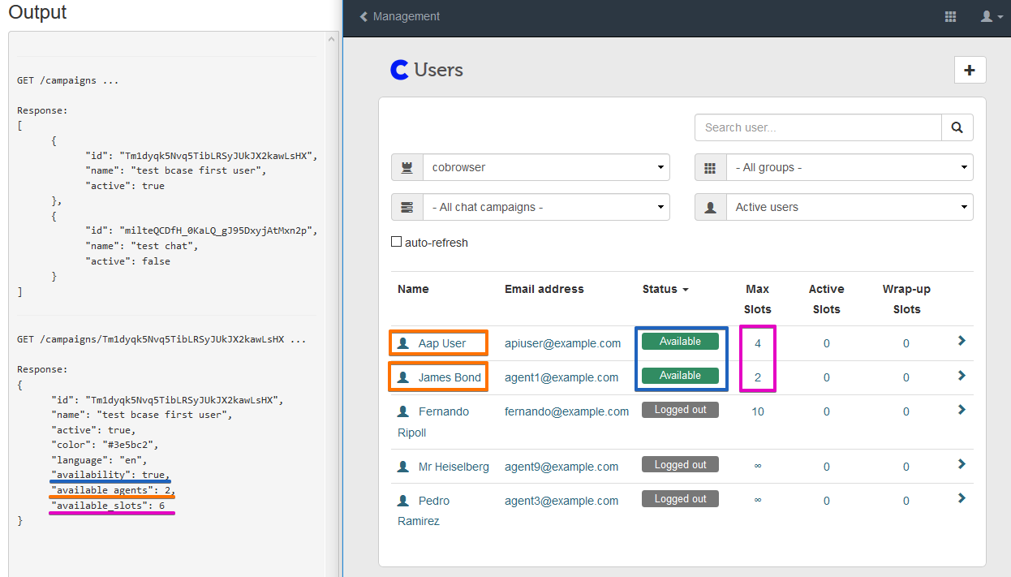Open the All groups dropdown

pos(848,167)
